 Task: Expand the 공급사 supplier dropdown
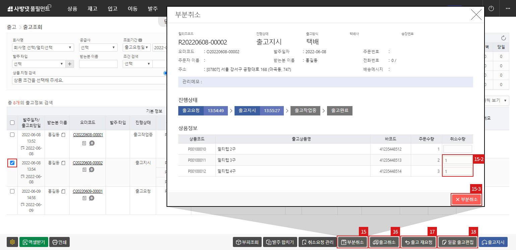[x=98, y=47]
